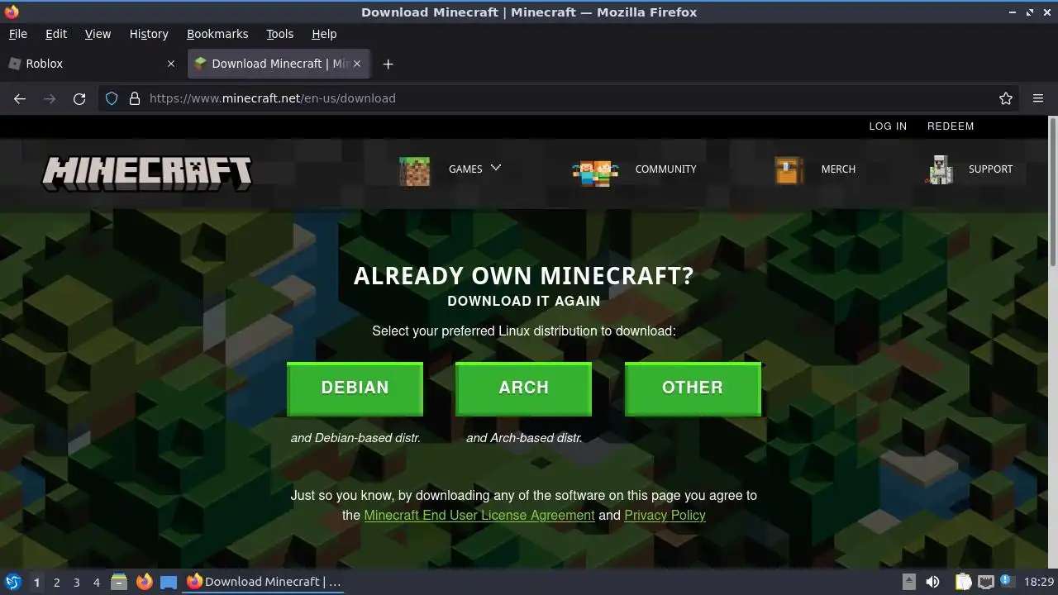Launch Firefox from the taskbar quick launcher
The image size is (1058, 595).
pyautogui.click(x=144, y=582)
